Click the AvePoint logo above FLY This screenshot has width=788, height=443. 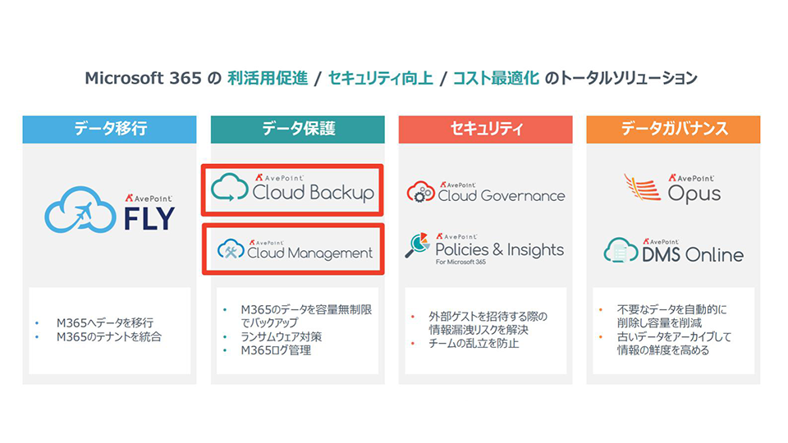tap(146, 197)
